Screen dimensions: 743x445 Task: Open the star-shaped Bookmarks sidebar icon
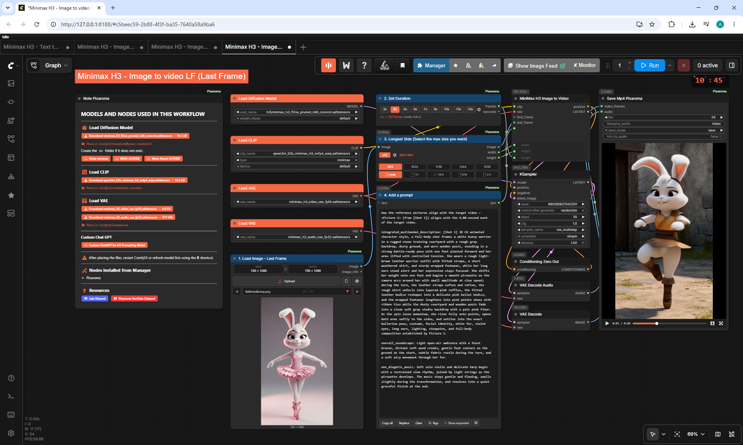click(11, 195)
